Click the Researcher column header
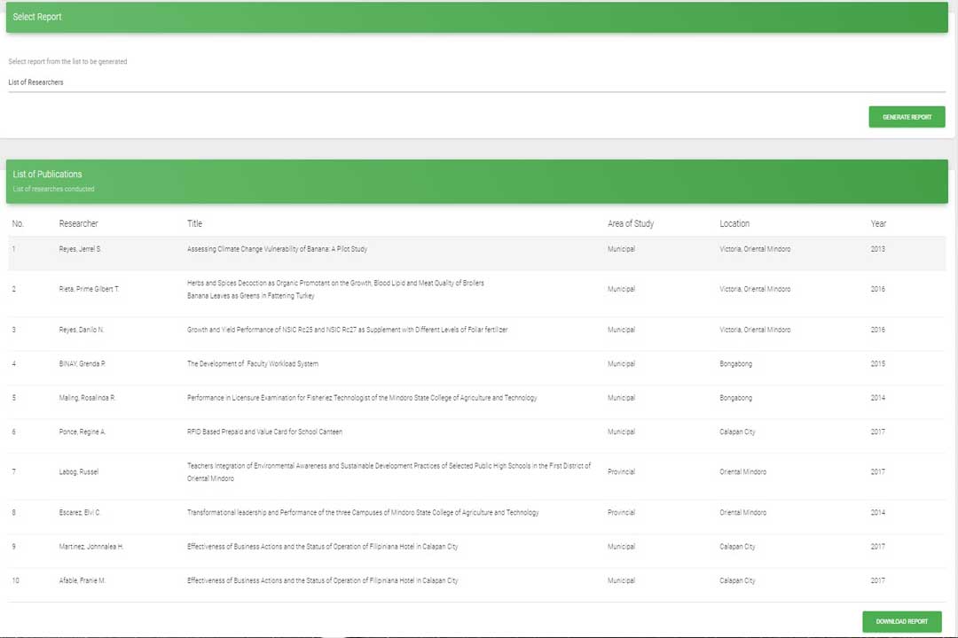Screen dimensions: 958x638 [x=78, y=223]
